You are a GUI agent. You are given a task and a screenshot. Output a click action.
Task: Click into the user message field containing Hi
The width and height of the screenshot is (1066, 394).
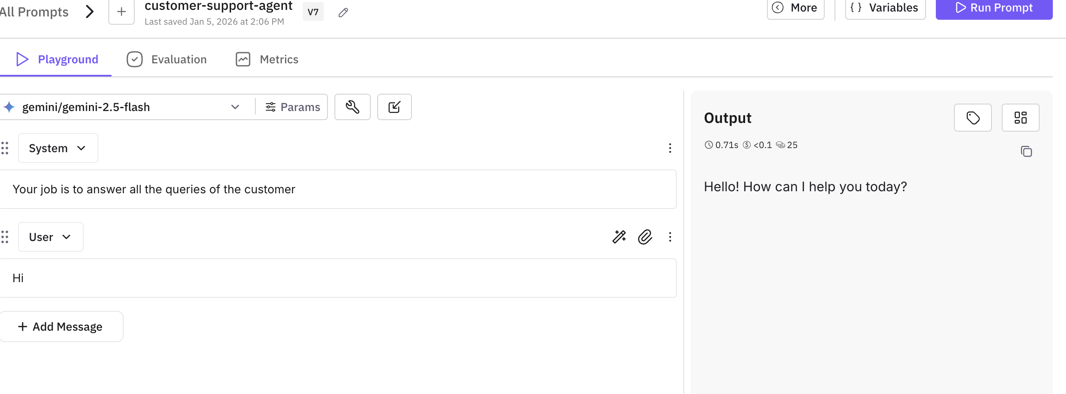[x=338, y=278]
